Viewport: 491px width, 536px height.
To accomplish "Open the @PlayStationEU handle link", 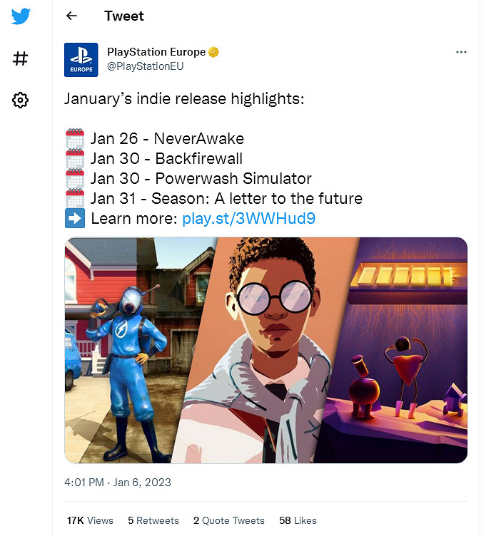I will [x=145, y=66].
